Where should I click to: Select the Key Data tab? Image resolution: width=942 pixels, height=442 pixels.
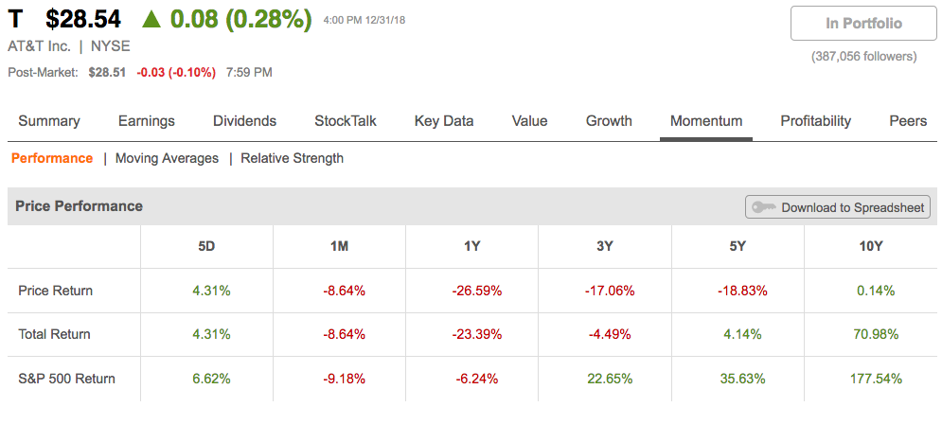(444, 121)
